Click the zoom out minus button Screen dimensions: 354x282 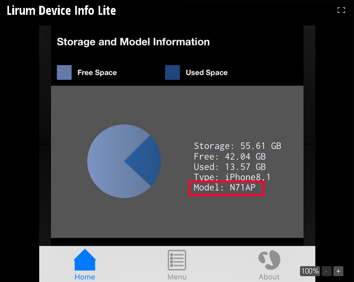point(326,271)
